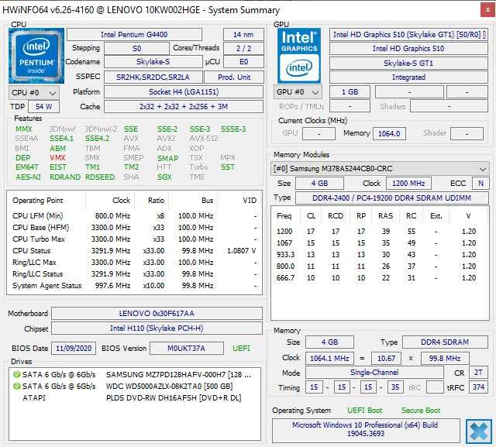Click the memory clock 1064.1 MHz field
Image resolution: width=496 pixels, height=447 pixels.
coord(329,359)
